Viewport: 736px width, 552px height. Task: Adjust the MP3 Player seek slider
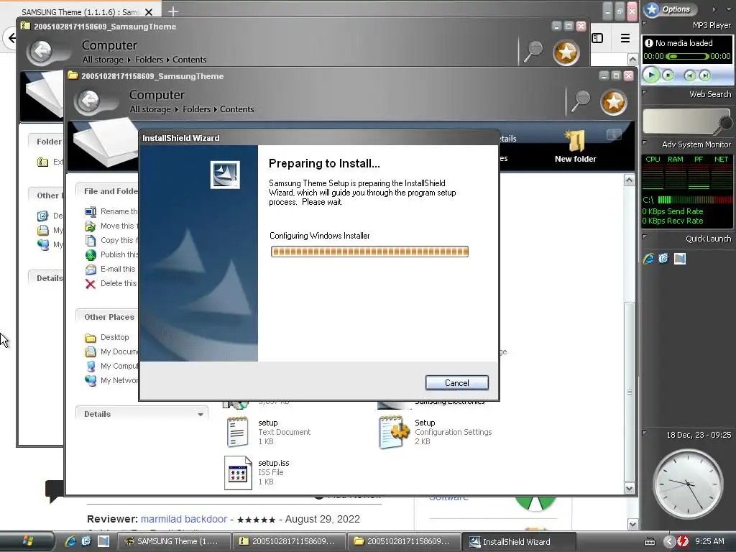pyautogui.click(x=686, y=56)
